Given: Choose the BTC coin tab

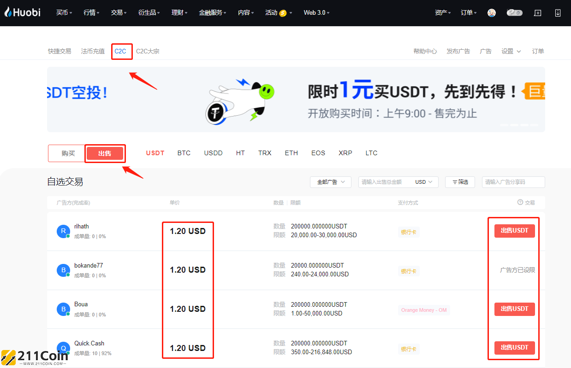Looking at the screenshot, I should (184, 153).
